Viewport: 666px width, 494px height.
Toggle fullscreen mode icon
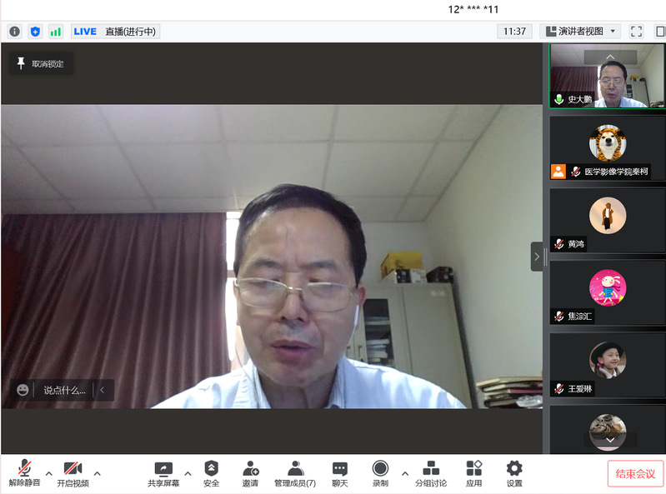(x=636, y=32)
